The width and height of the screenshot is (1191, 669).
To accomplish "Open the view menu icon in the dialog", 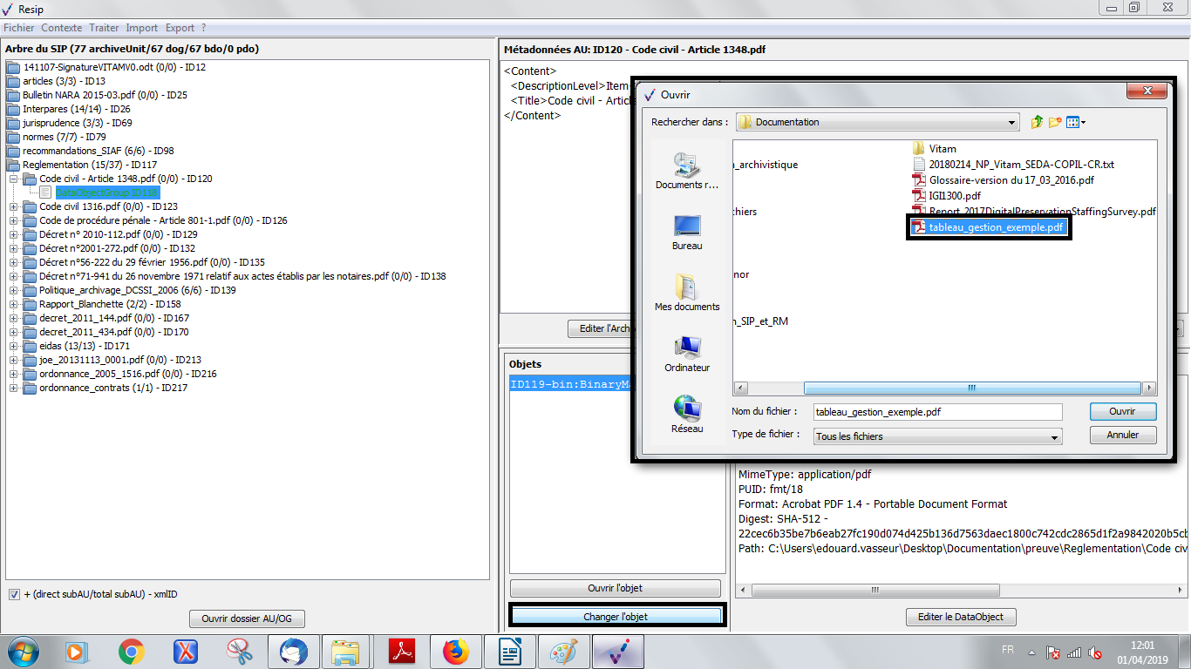I will [x=1076, y=122].
